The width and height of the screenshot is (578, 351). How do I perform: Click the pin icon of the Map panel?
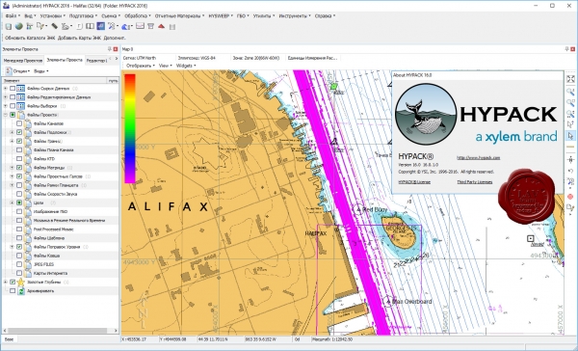point(567,49)
